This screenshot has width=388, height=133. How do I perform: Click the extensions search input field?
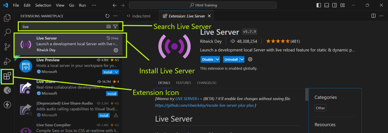[x=63, y=27]
